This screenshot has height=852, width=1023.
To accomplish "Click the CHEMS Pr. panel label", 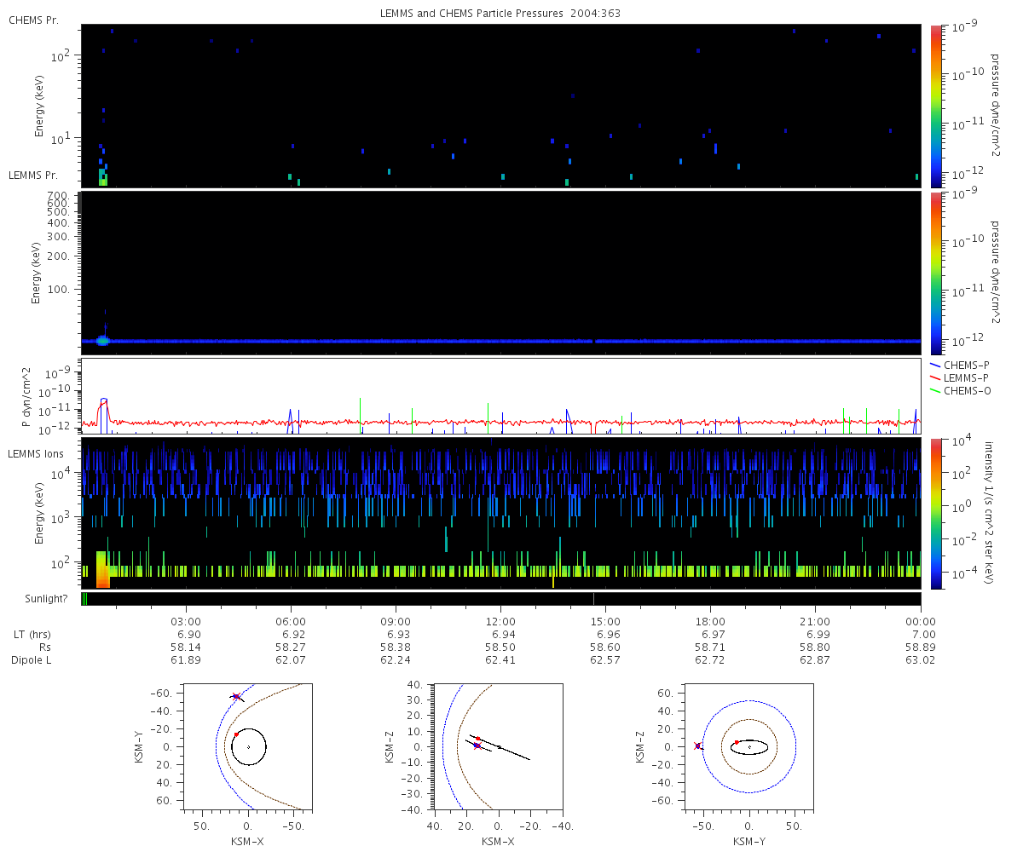I will [x=33, y=20].
